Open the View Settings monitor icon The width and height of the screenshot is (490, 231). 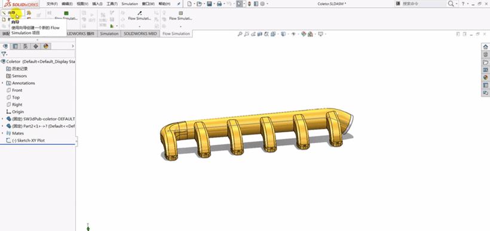pos(320,34)
